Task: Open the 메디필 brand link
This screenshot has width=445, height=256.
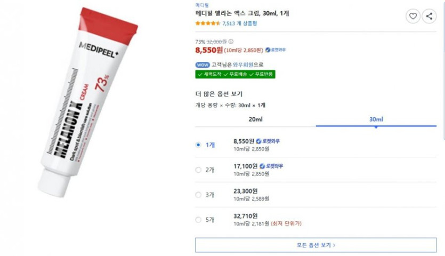Action: point(202,5)
